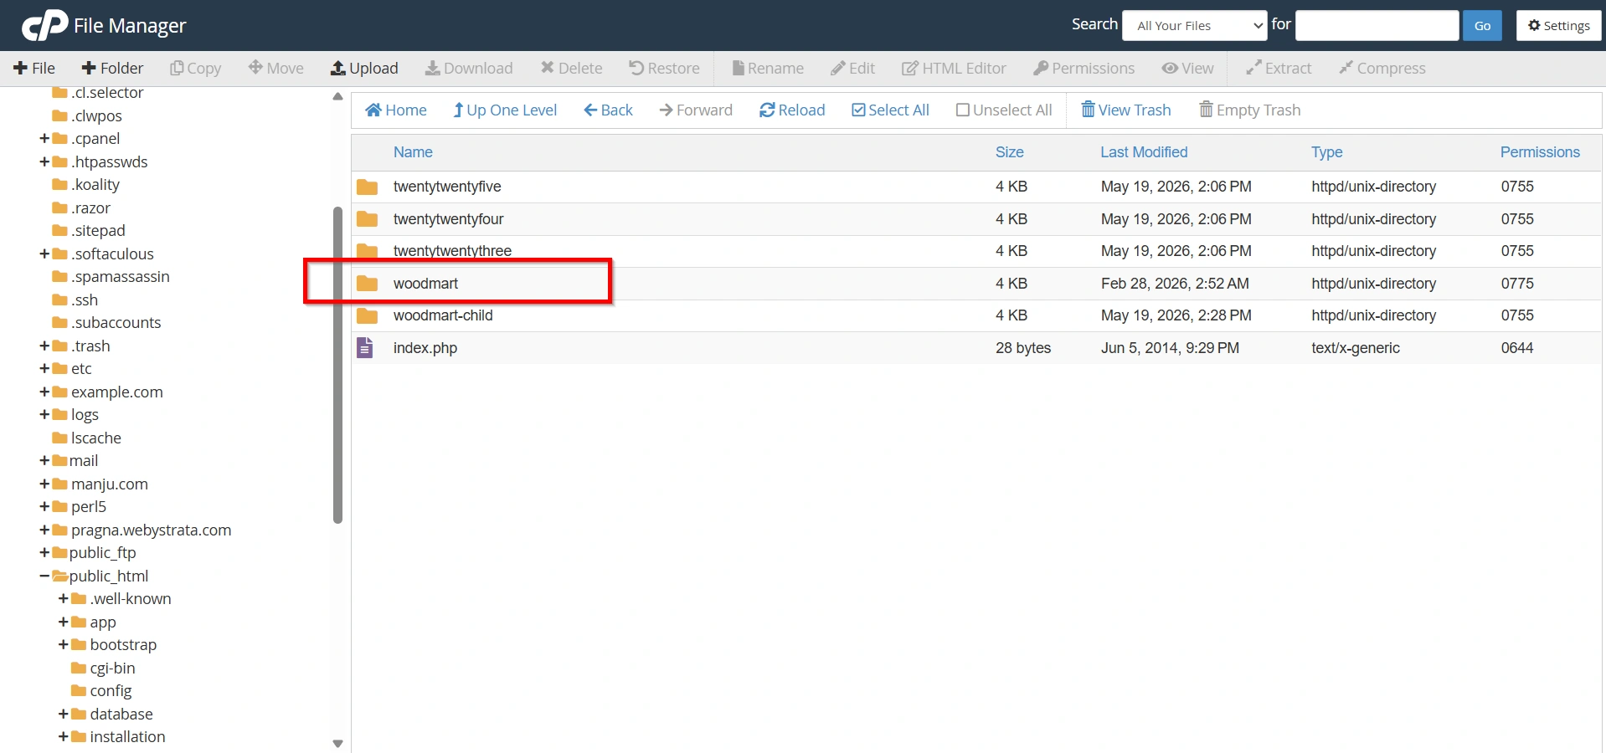This screenshot has width=1606, height=753.
Task: Sort the file list by Type column
Action: (1326, 152)
